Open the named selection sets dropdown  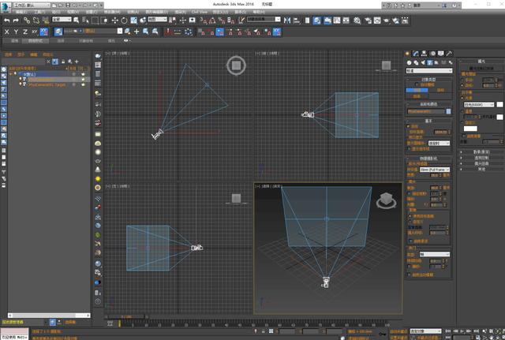(264, 19)
